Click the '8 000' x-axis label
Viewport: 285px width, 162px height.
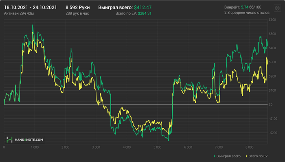[x=250, y=147]
